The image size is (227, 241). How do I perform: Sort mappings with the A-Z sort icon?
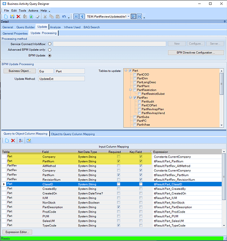coord(21,140)
